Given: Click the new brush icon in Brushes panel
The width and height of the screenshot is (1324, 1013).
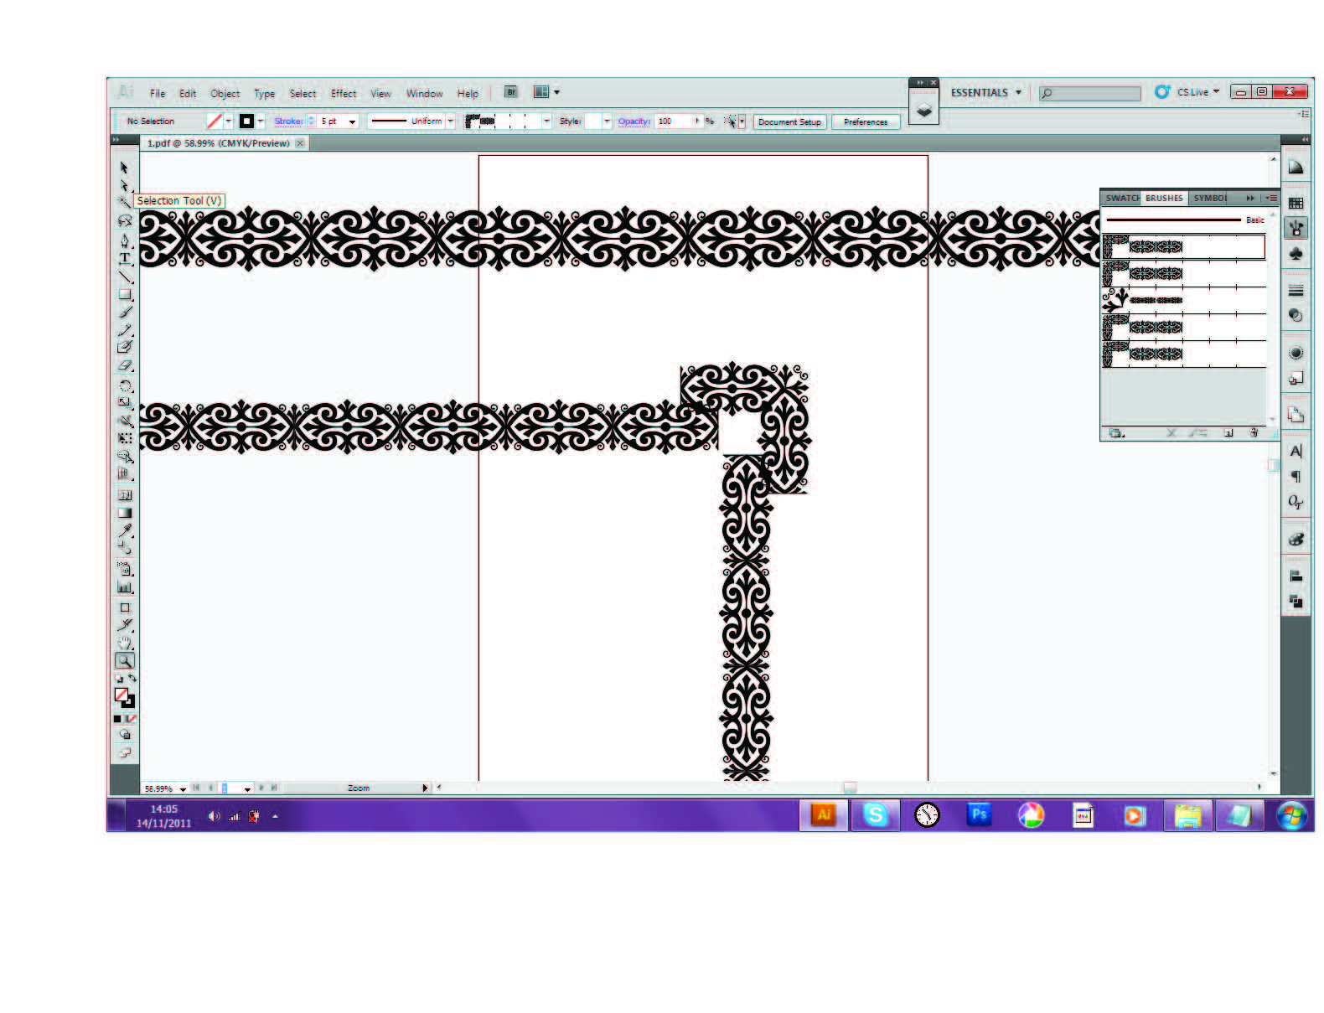Looking at the screenshot, I should click(x=1228, y=433).
